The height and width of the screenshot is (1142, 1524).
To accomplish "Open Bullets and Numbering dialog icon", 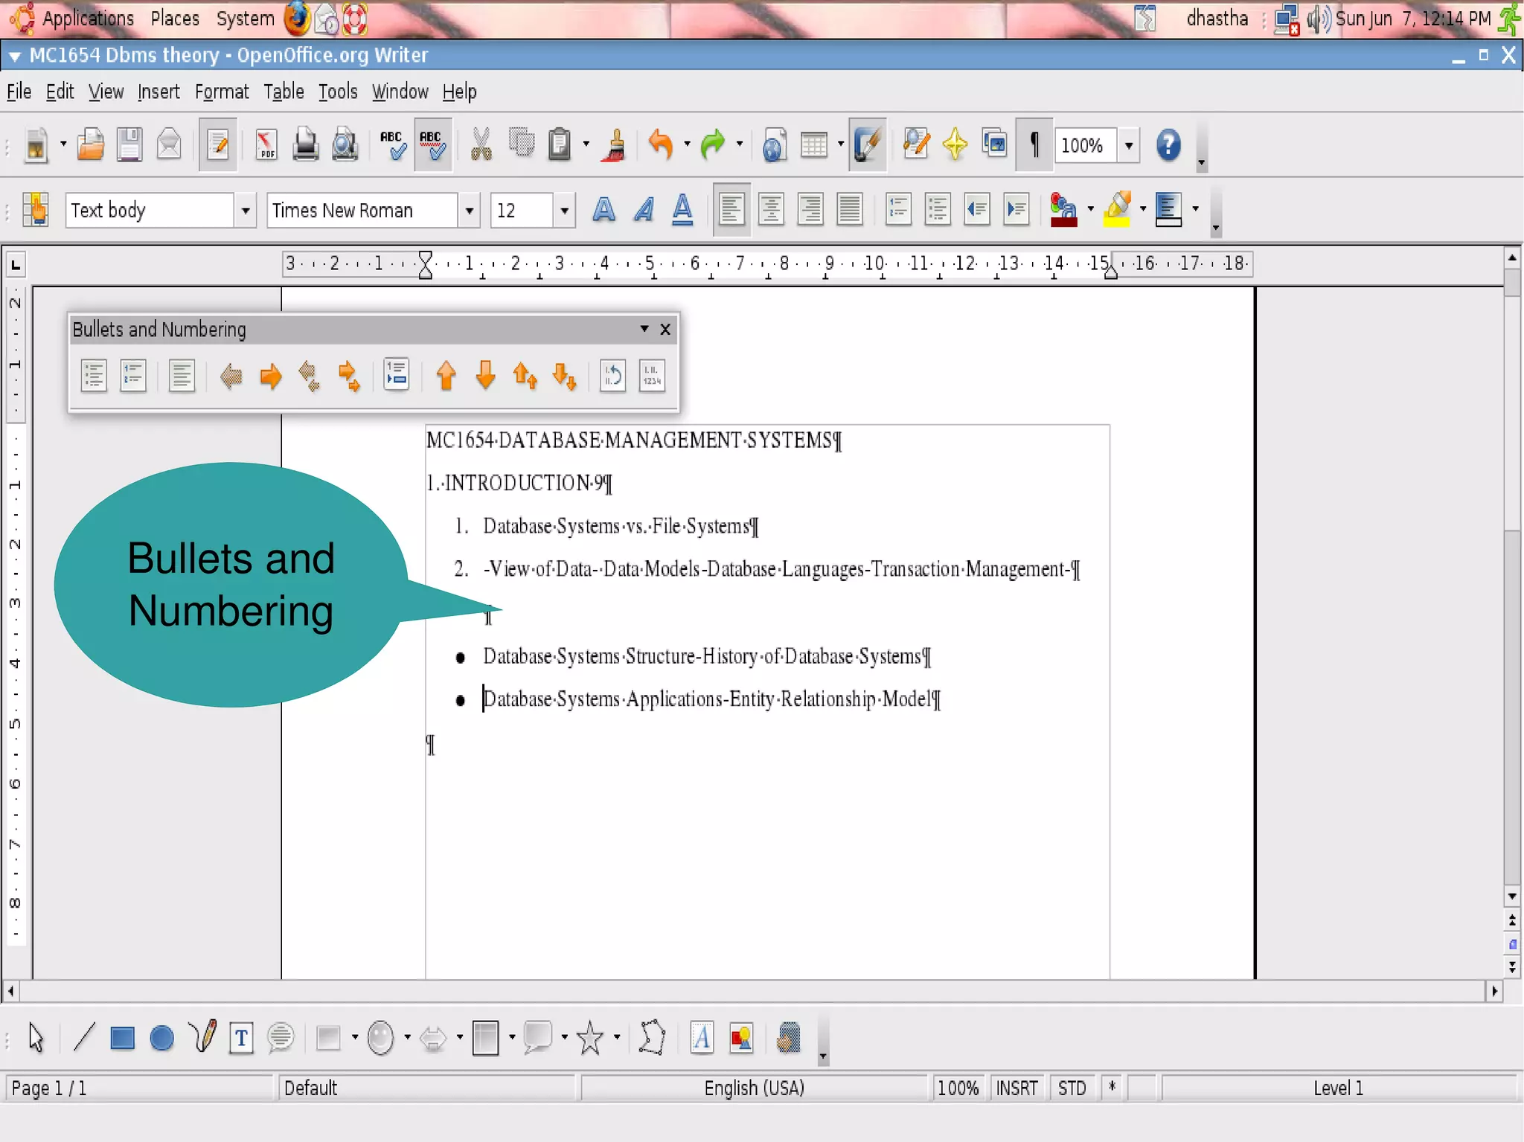I will coord(652,376).
